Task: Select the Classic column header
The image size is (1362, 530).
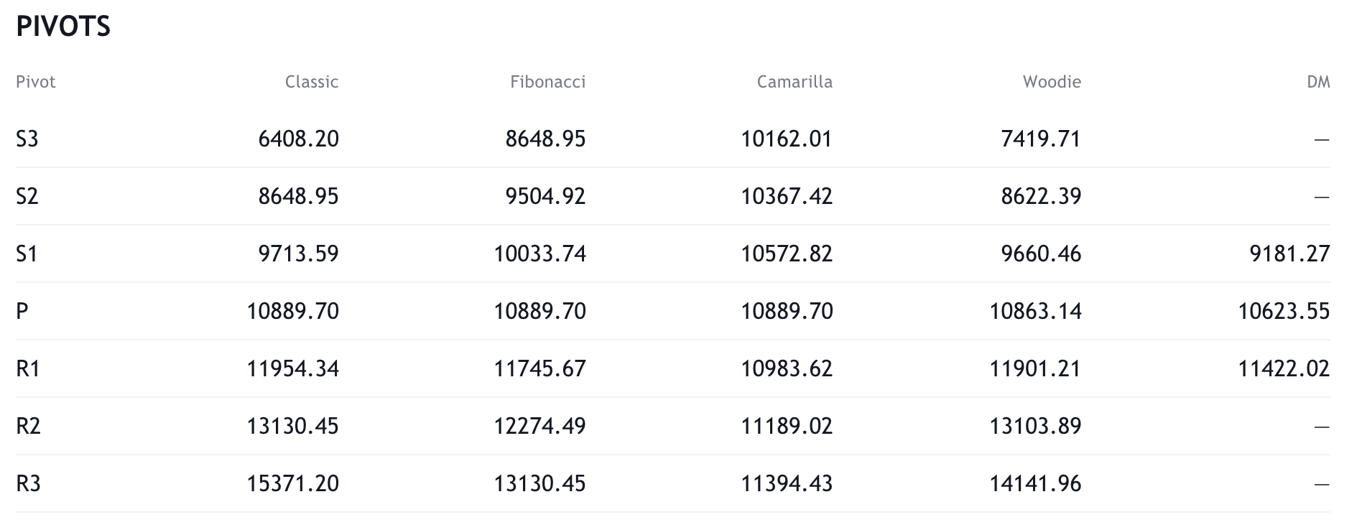Action: tap(311, 82)
